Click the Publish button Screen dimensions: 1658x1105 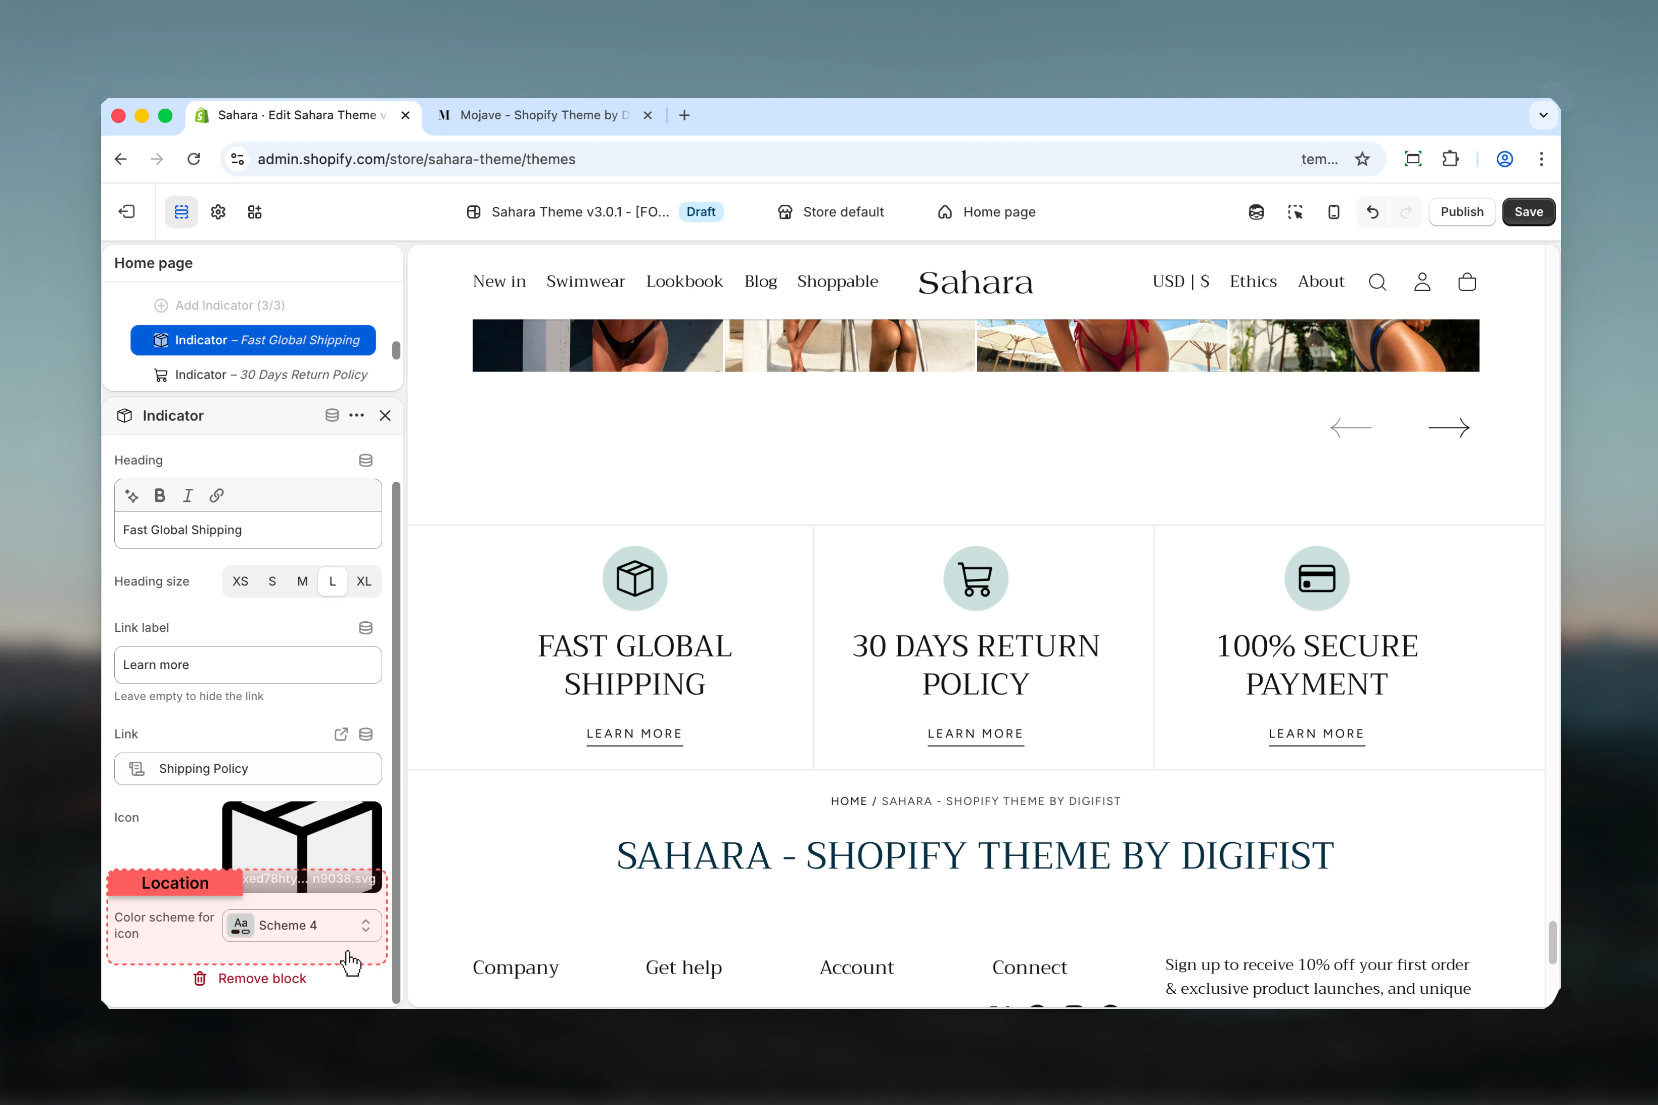tap(1462, 212)
